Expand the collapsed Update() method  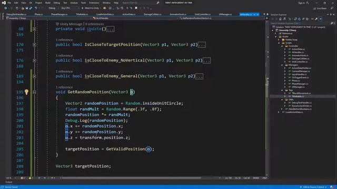pyautogui.click(x=34, y=29)
